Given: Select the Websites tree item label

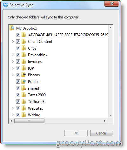Looking at the screenshot, I should pos(35,108).
